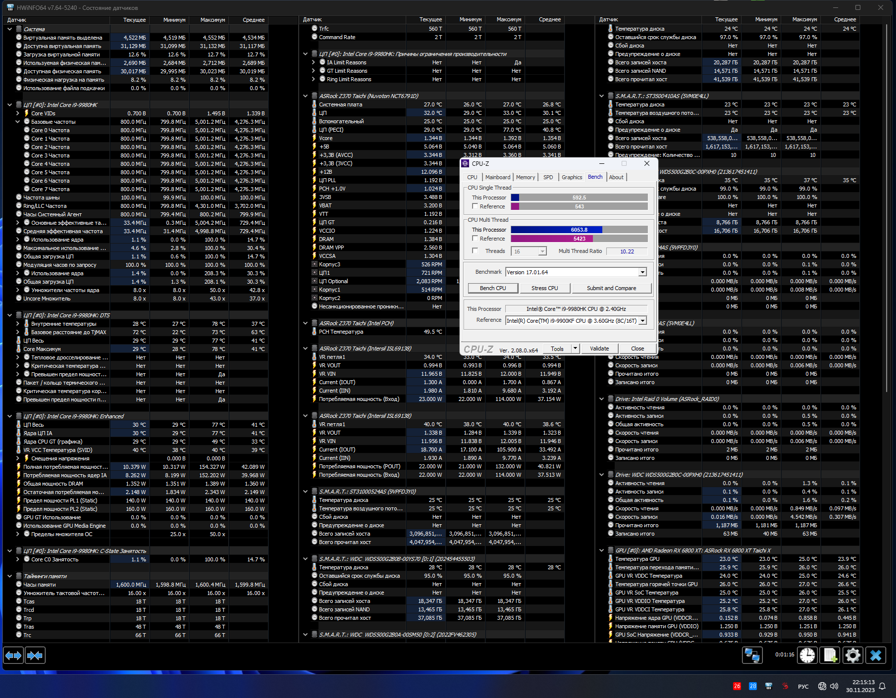Click the red 26 tray temperature icon
This screenshot has height=698, width=896.
[737, 686]
